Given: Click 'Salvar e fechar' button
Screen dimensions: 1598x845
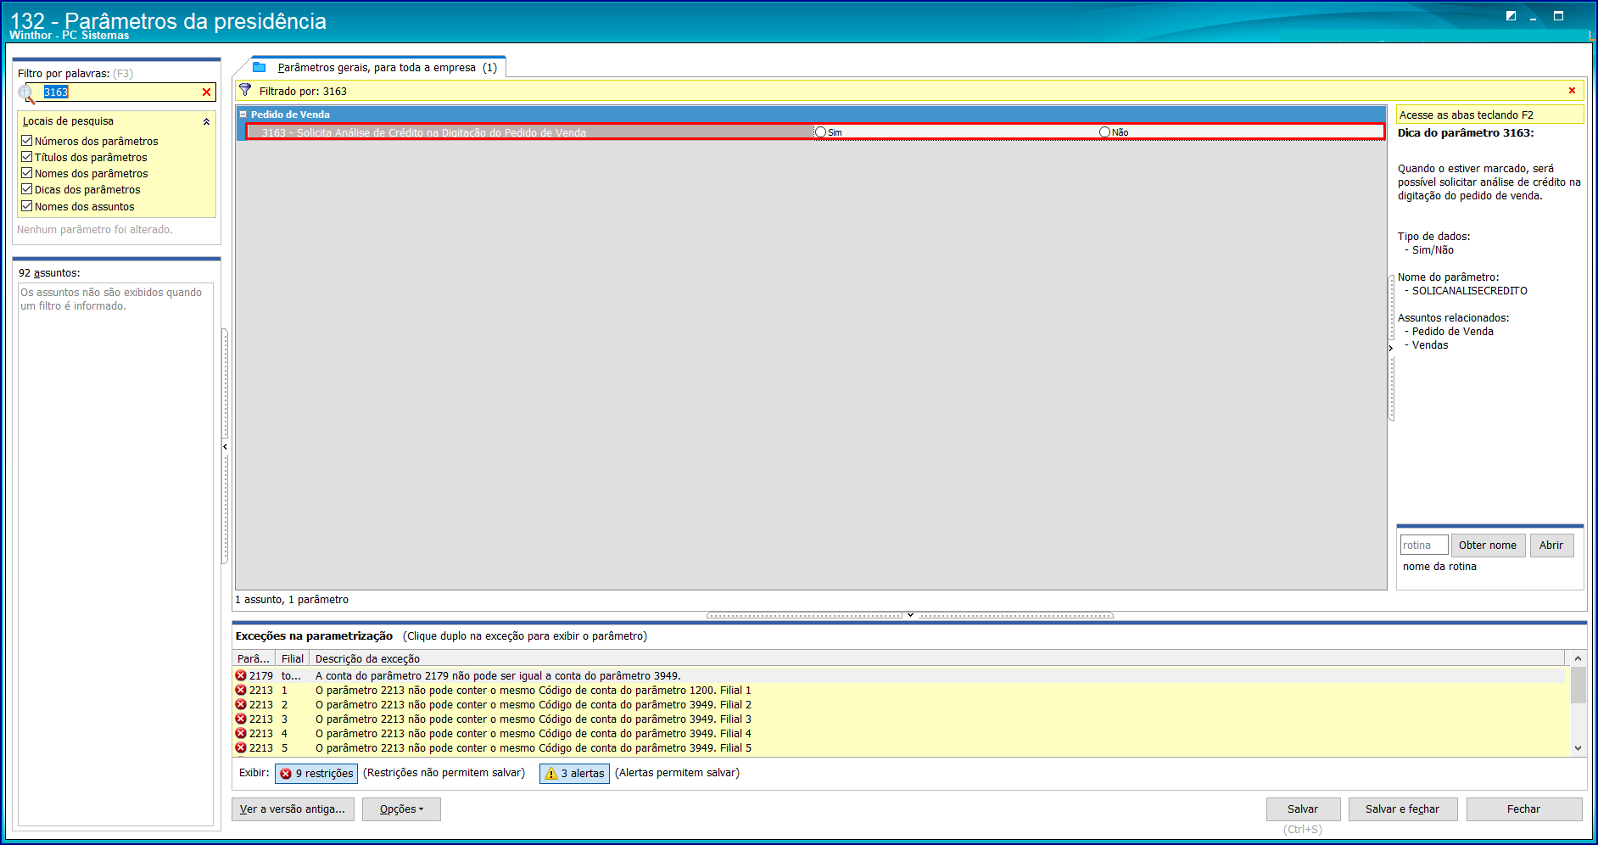Looking at the screenshot, I should [1402, 809].
